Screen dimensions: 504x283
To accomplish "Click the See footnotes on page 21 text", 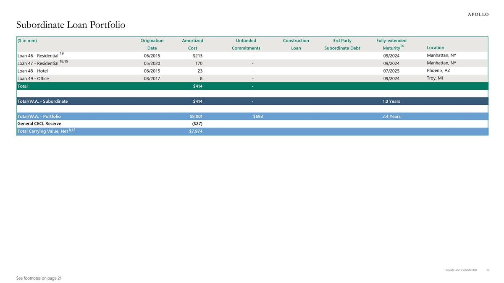I will tap(39, 278).
